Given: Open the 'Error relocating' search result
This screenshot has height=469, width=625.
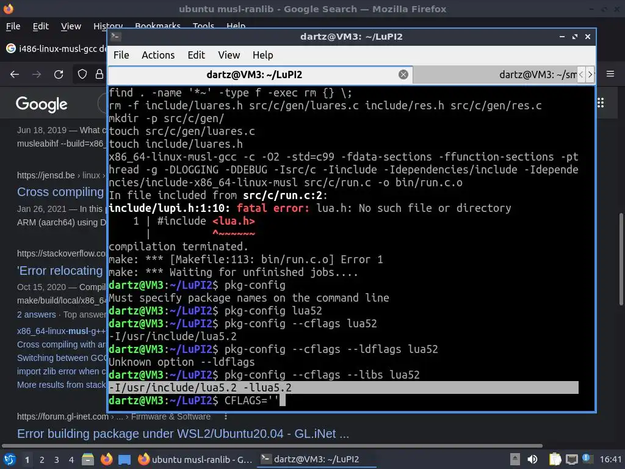Looking at the screenshot, I should pos(60,271).
